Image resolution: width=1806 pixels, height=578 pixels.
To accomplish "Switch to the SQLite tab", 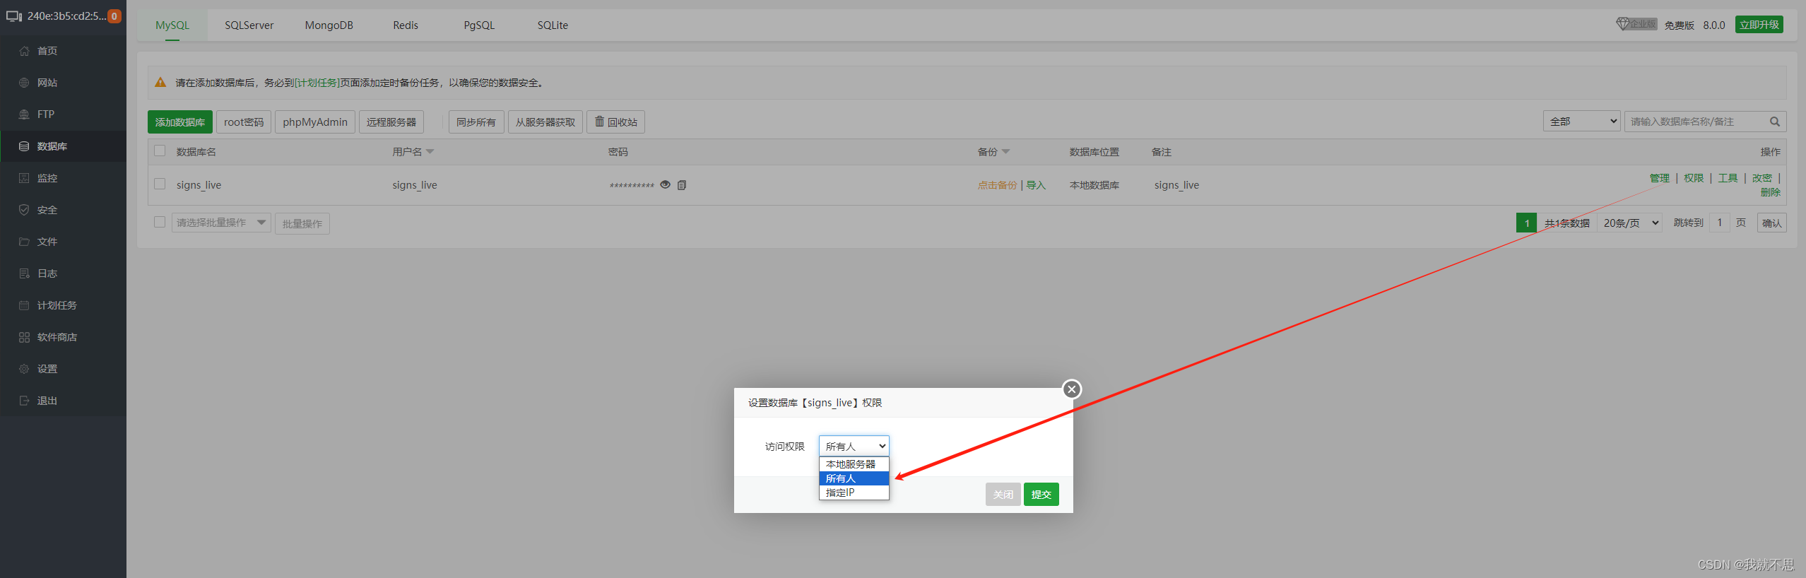I will [553, 25].
